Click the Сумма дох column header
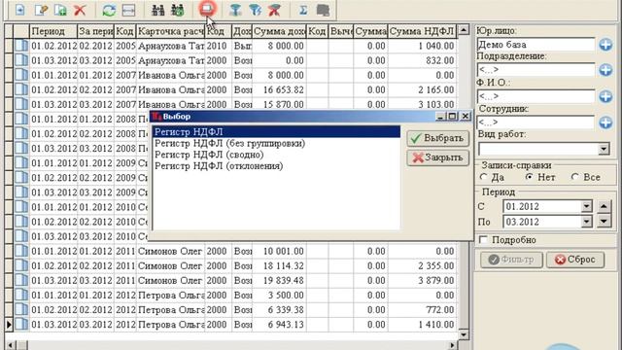Screen dimensions: 622x350 click(x=279, y=31)
